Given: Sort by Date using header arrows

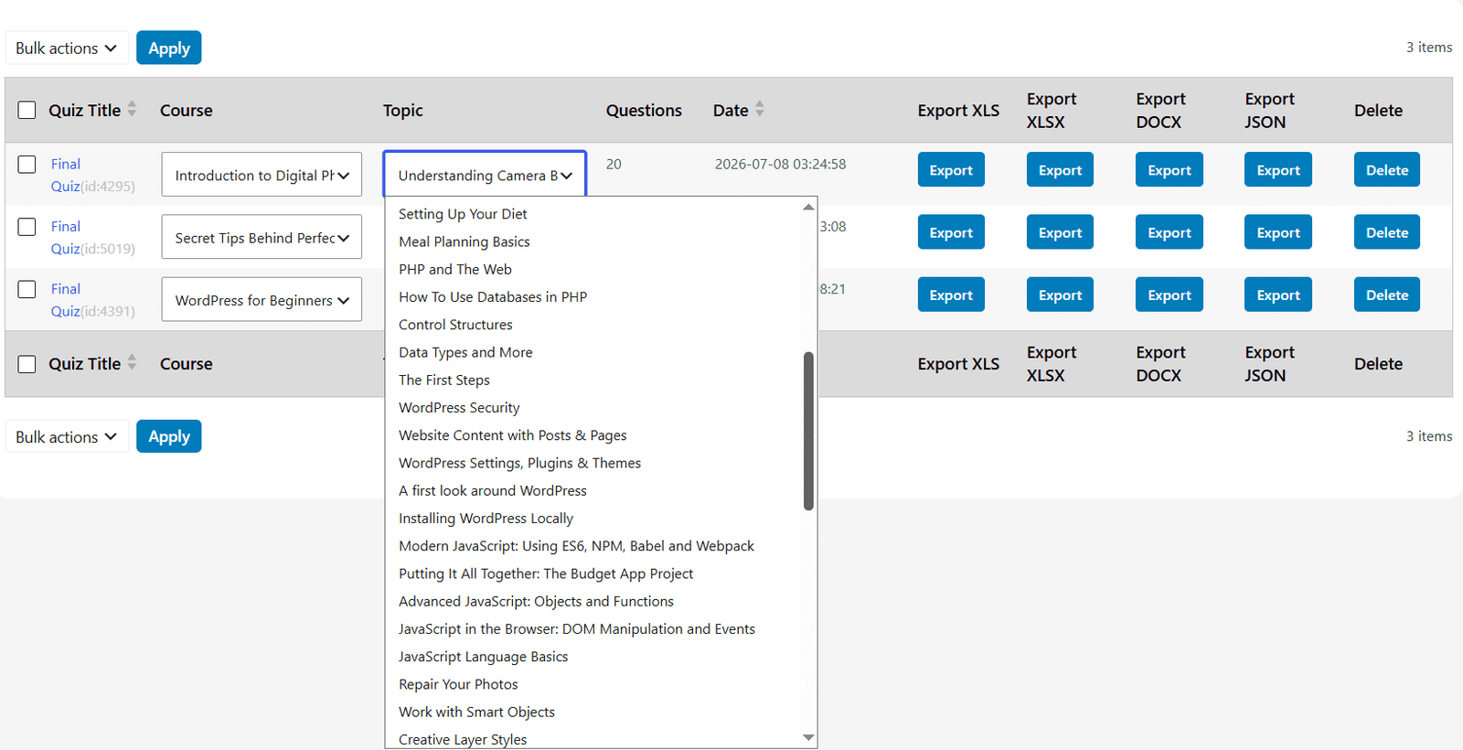Looking at the screenshot, I should click(x=759, y=109).
